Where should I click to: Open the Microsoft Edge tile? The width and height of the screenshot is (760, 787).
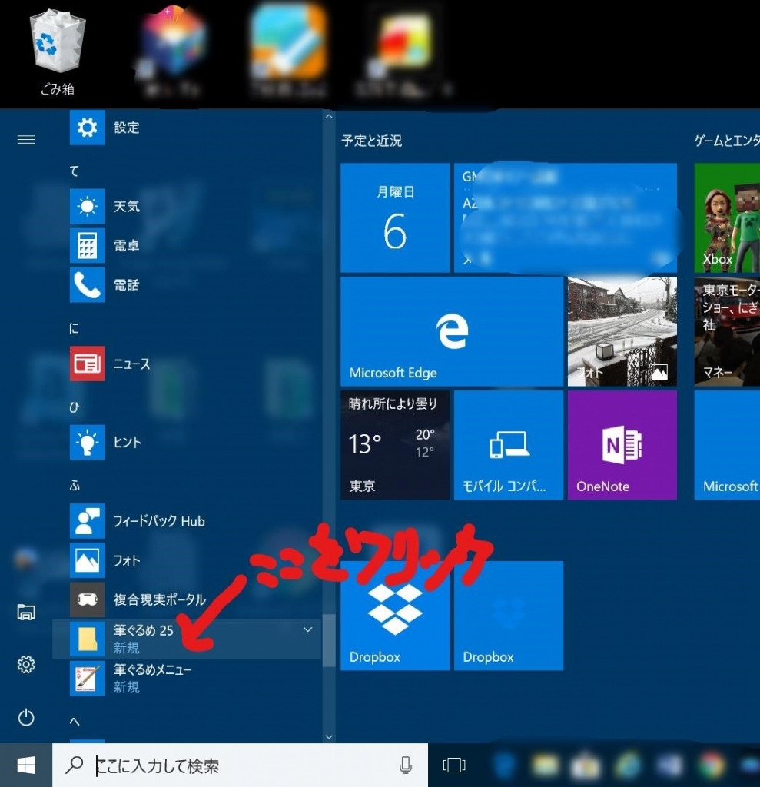[x=452, y=331]
